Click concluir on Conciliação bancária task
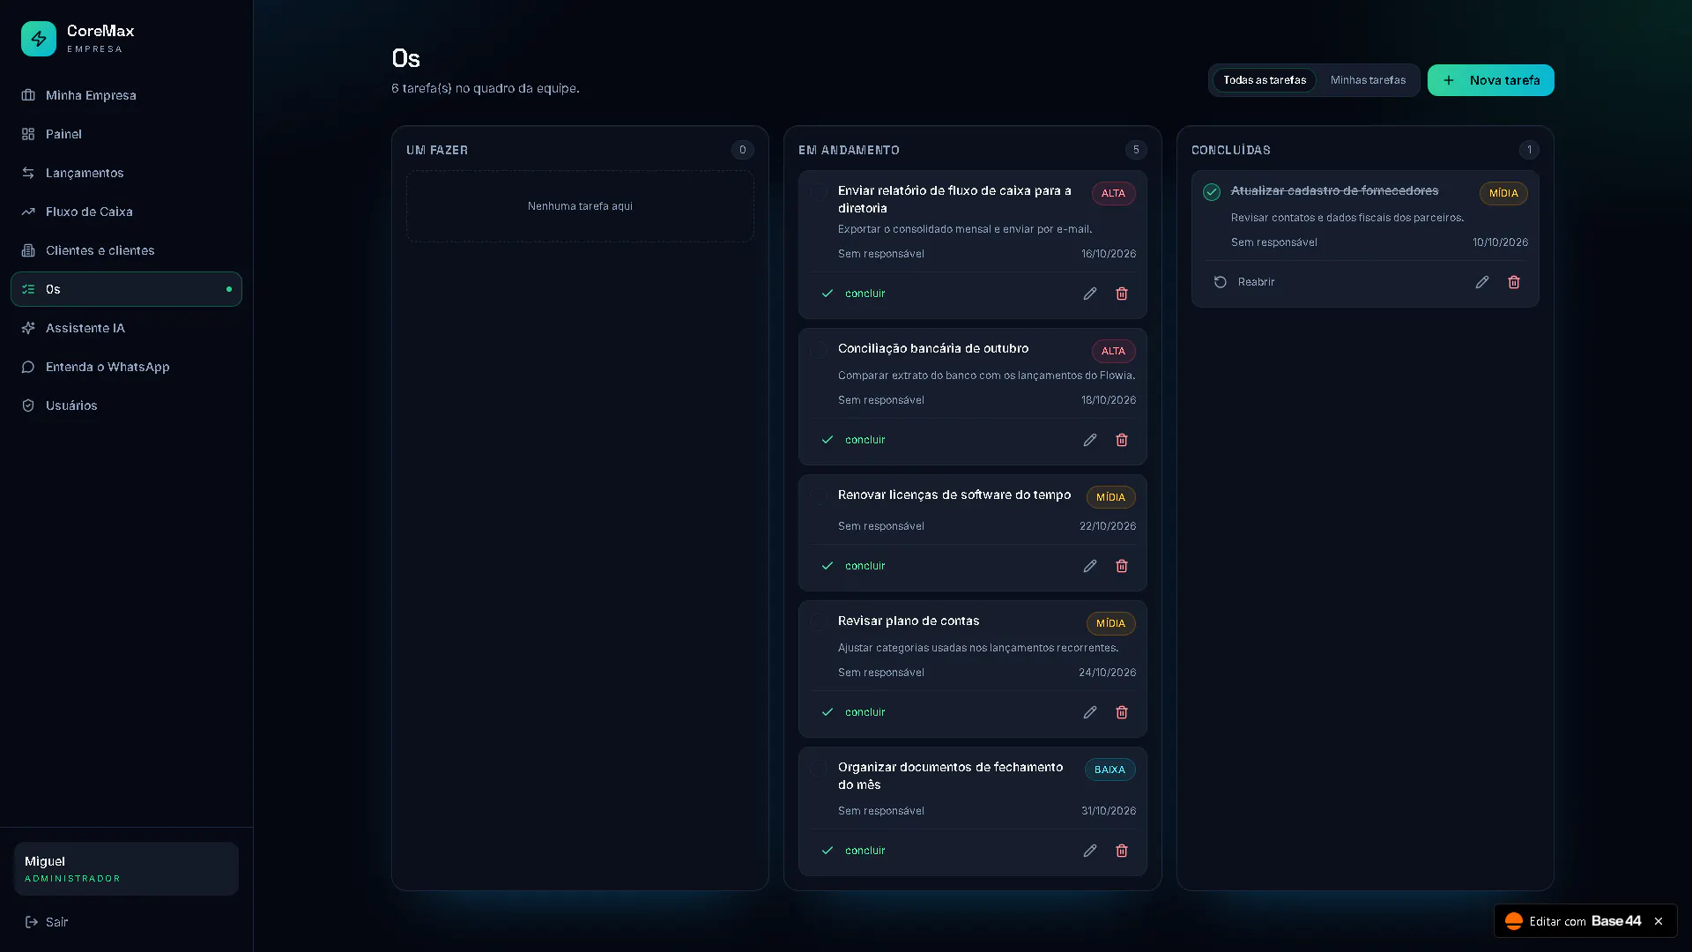This screenshot has width=1692, height=952. (853, 440)
